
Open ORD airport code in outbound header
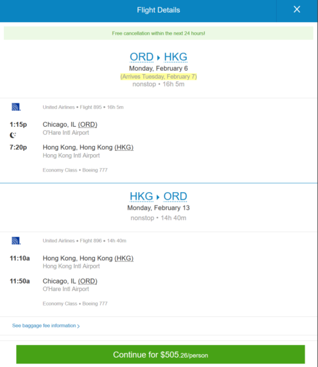point(142,57)
